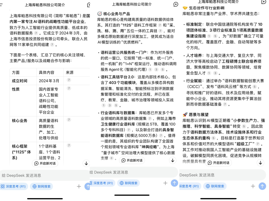Viewport: 269px width, 201px height.
Task: Tap plus attachment icon in middle screen
Action: (165, 183)
